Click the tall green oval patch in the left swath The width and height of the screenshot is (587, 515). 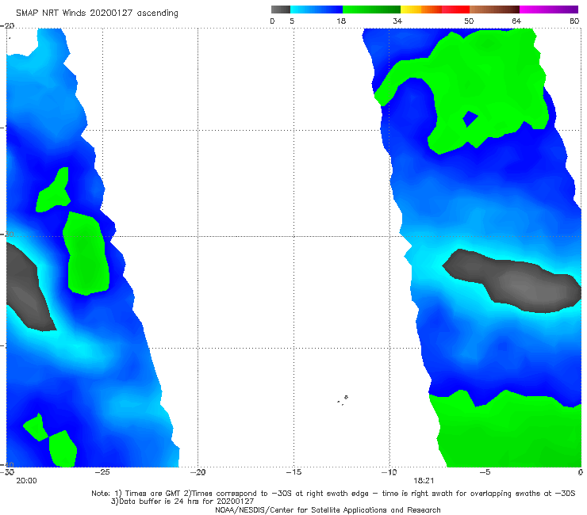click(x=86, y=254)
